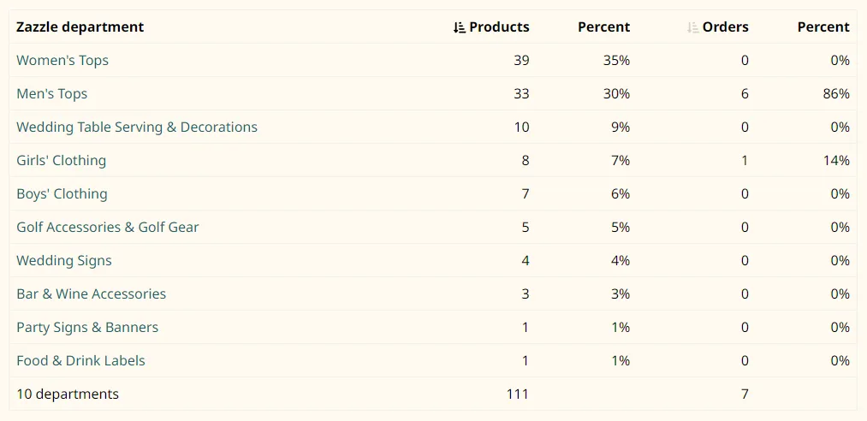Select Wedding Table Serving & Decorations link
This screenshot has width=867, height=421.
137,127
